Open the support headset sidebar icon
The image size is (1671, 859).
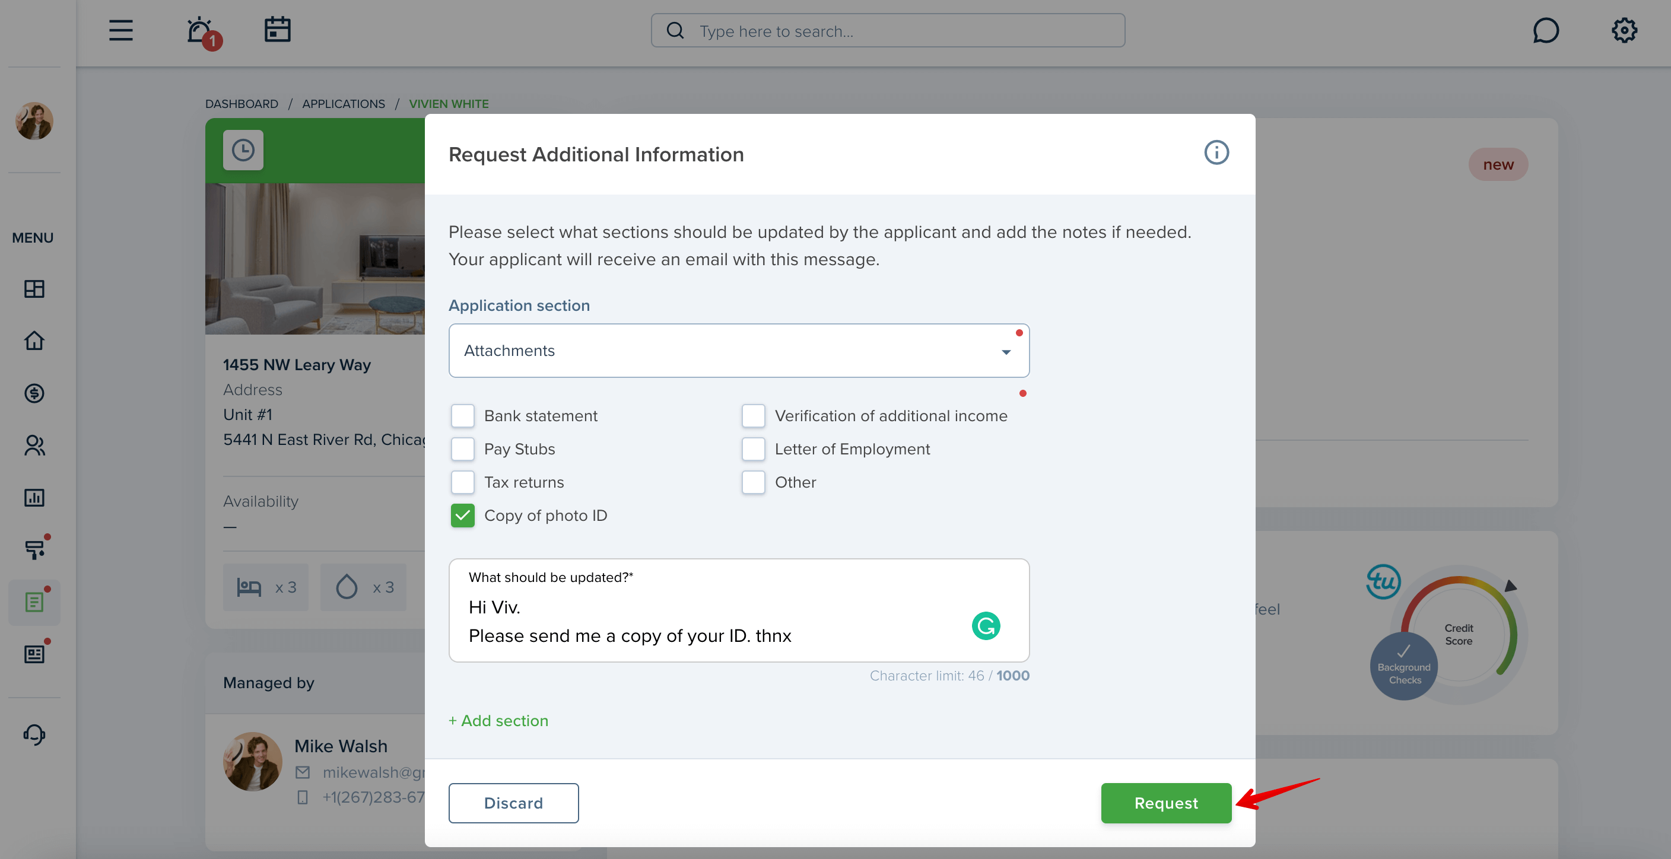coord(34,734)
